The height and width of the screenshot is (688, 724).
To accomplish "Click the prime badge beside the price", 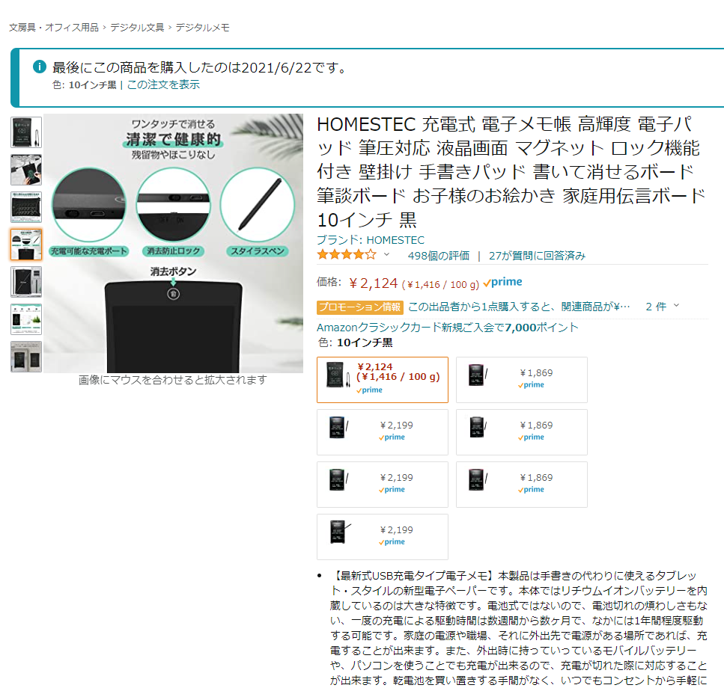I will [x=503, y=282].
